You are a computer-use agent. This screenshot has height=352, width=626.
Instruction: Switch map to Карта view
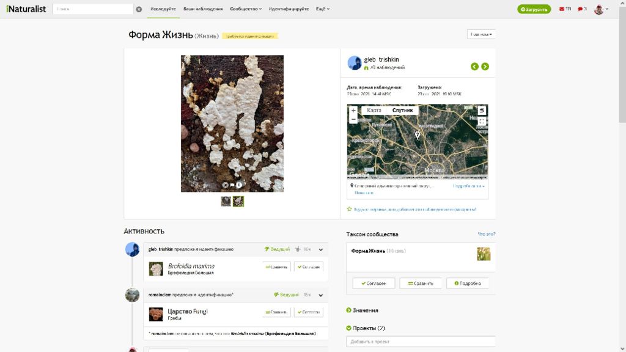pos(374,110)
